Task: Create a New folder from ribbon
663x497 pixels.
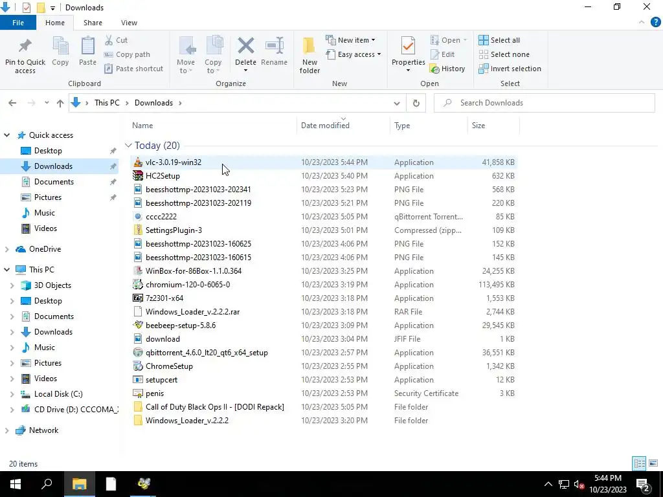Action: pyautogui.click(x=309, y=55)
